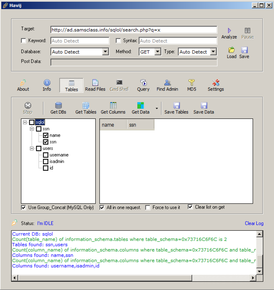Click the Keyword Auto Detect field

click(x=80, y=41)
